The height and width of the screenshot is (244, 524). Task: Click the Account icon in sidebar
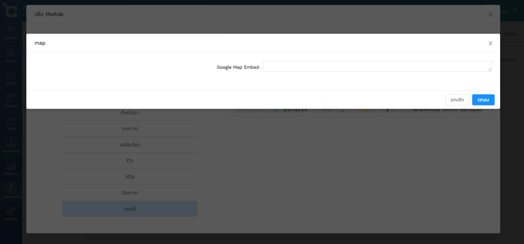(x=11, y=30)
